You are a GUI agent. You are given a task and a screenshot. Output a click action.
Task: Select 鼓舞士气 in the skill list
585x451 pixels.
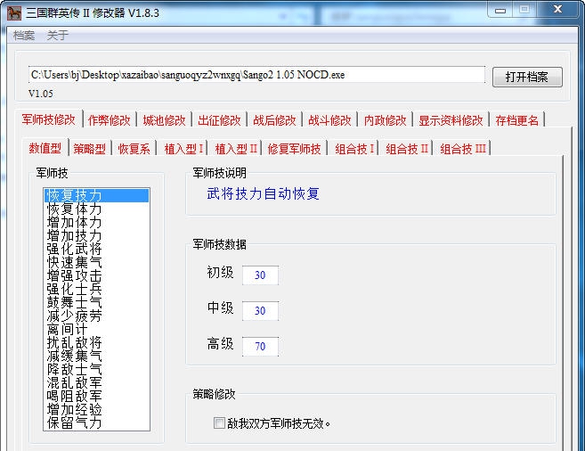(x=96, y=302)
